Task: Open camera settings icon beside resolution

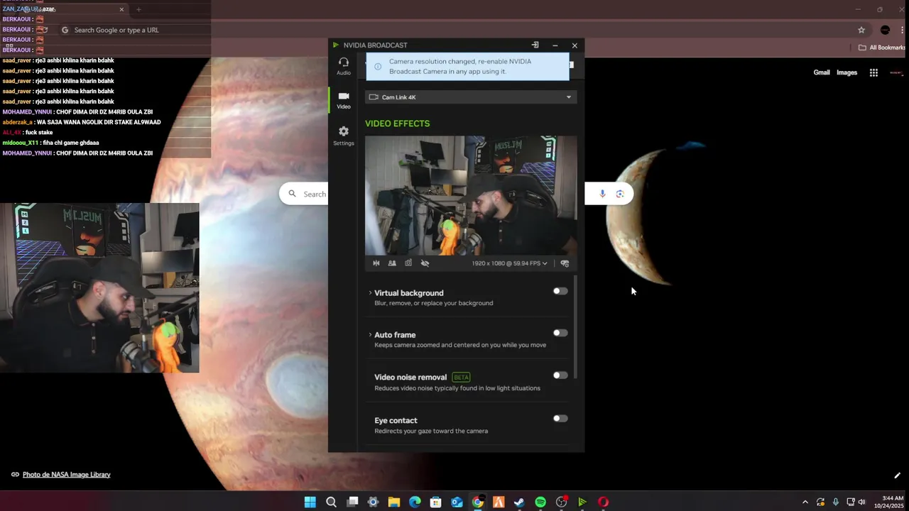Action: (x=565, y=263)
